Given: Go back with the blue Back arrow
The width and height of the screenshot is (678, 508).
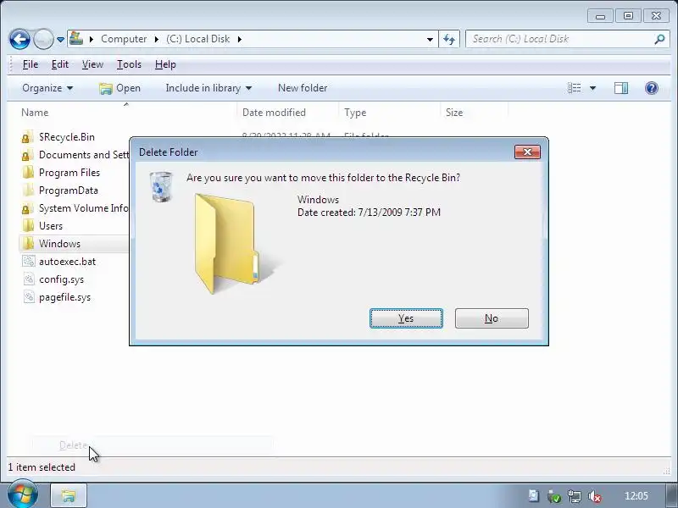Looking at the screenshot, I should tap(19, 39).
